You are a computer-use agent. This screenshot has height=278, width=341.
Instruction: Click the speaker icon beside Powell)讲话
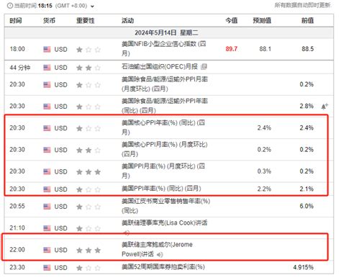click(160, 254)
